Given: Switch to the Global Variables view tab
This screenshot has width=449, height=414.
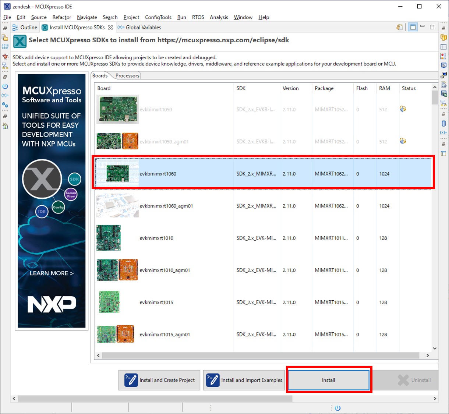Looking at the screenshot, I should click(139, 28).
